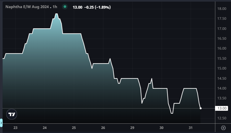Select the current price label 13.00 on axis

222,108
